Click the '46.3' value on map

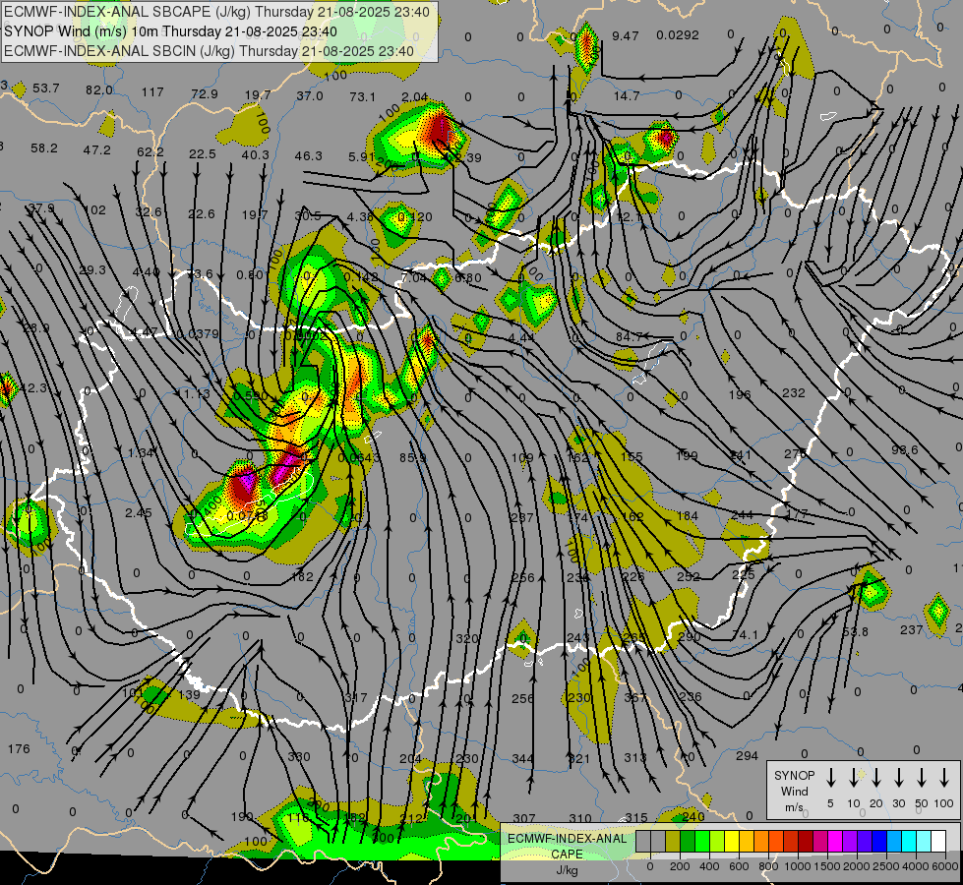click(308, 156)
